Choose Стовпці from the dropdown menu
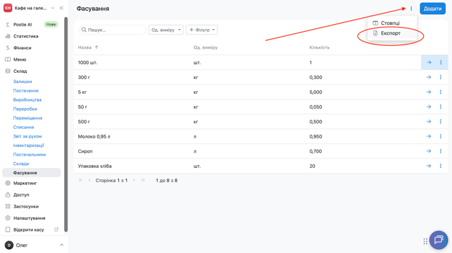 [390, 23]
